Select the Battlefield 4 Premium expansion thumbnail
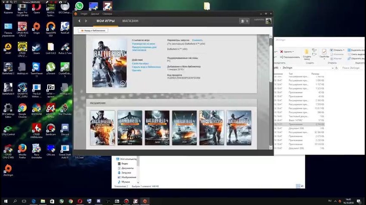This screenshot has height=205, width=366. tap(102, 128)
